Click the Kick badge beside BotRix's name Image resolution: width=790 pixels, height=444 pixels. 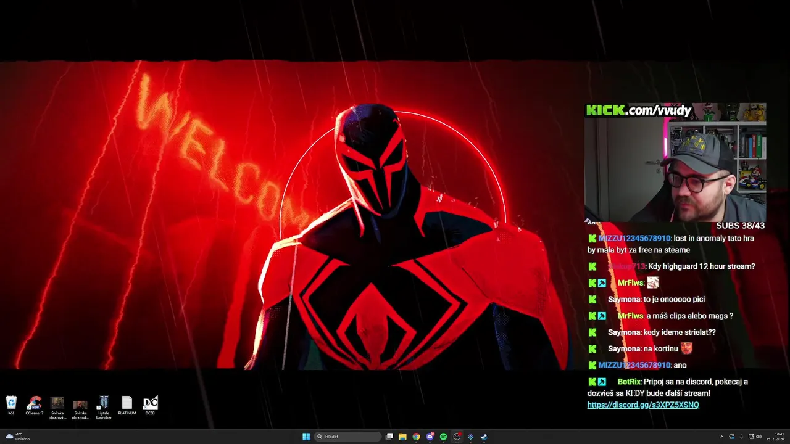point(592,382)
